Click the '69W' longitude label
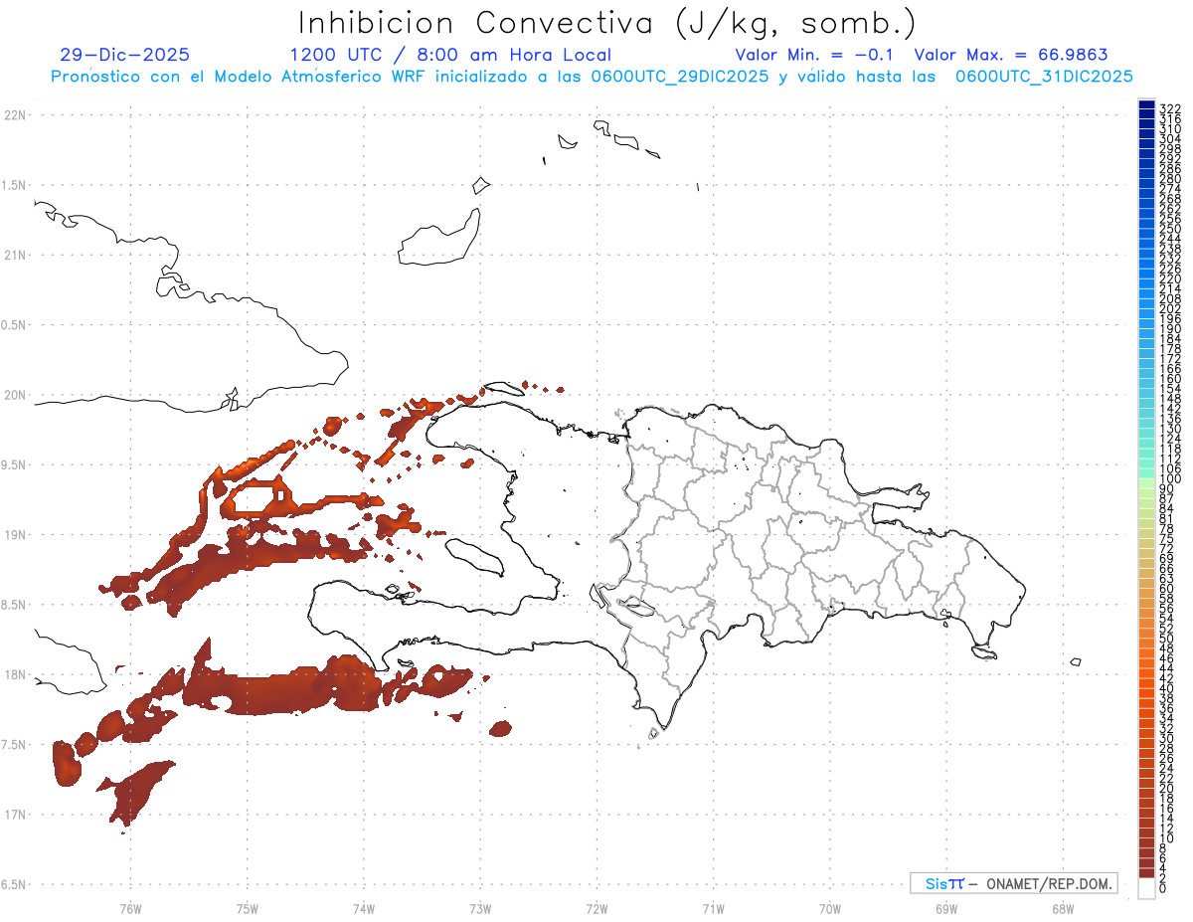The image size is (1193, 922). tap(946, 908)
